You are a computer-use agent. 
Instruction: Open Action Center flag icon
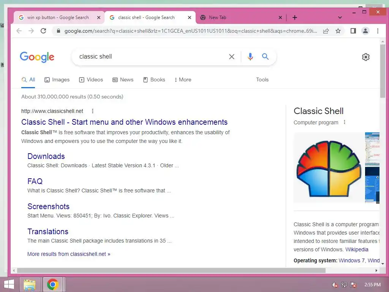[x=353, y=285]
